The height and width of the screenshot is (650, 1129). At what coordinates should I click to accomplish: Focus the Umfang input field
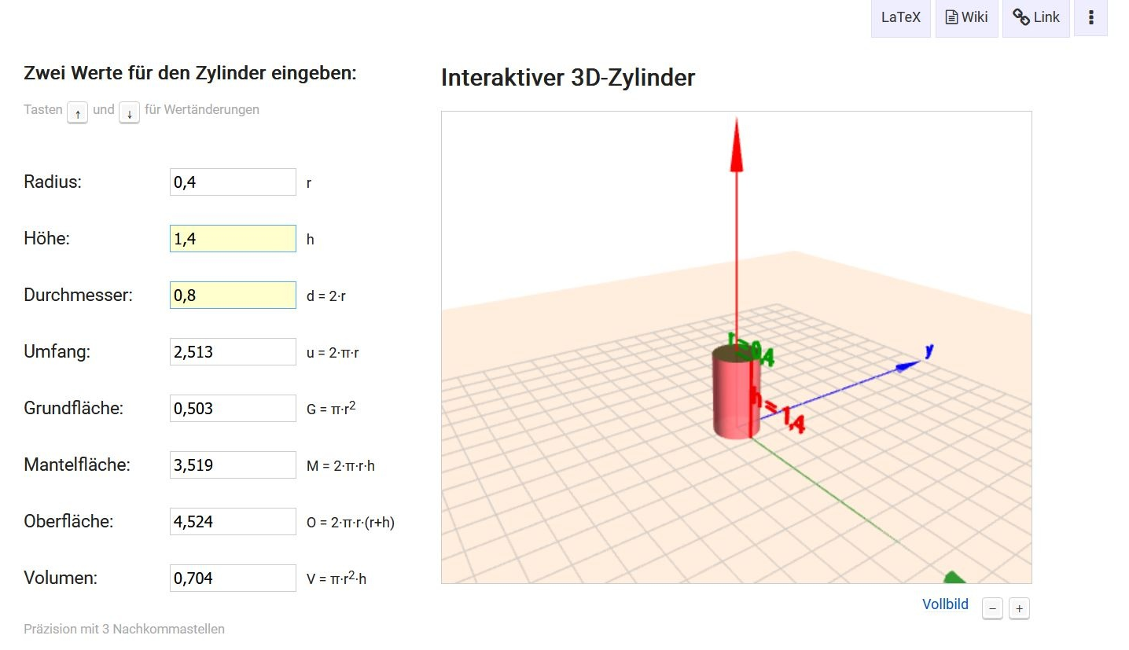[233, 352]
